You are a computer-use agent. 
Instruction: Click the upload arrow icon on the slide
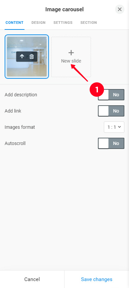22,56
